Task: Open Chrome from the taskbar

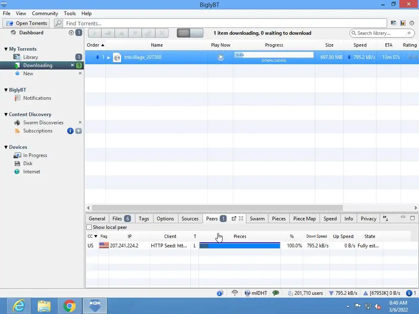Action: [x=70, y=306]
